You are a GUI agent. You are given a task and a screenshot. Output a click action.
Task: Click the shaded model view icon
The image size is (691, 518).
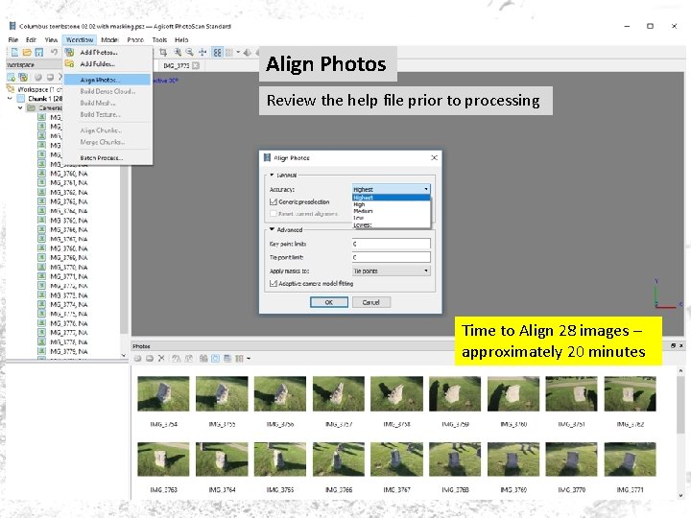click(248, 53)
